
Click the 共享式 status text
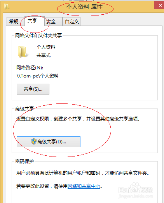(44, 55)
